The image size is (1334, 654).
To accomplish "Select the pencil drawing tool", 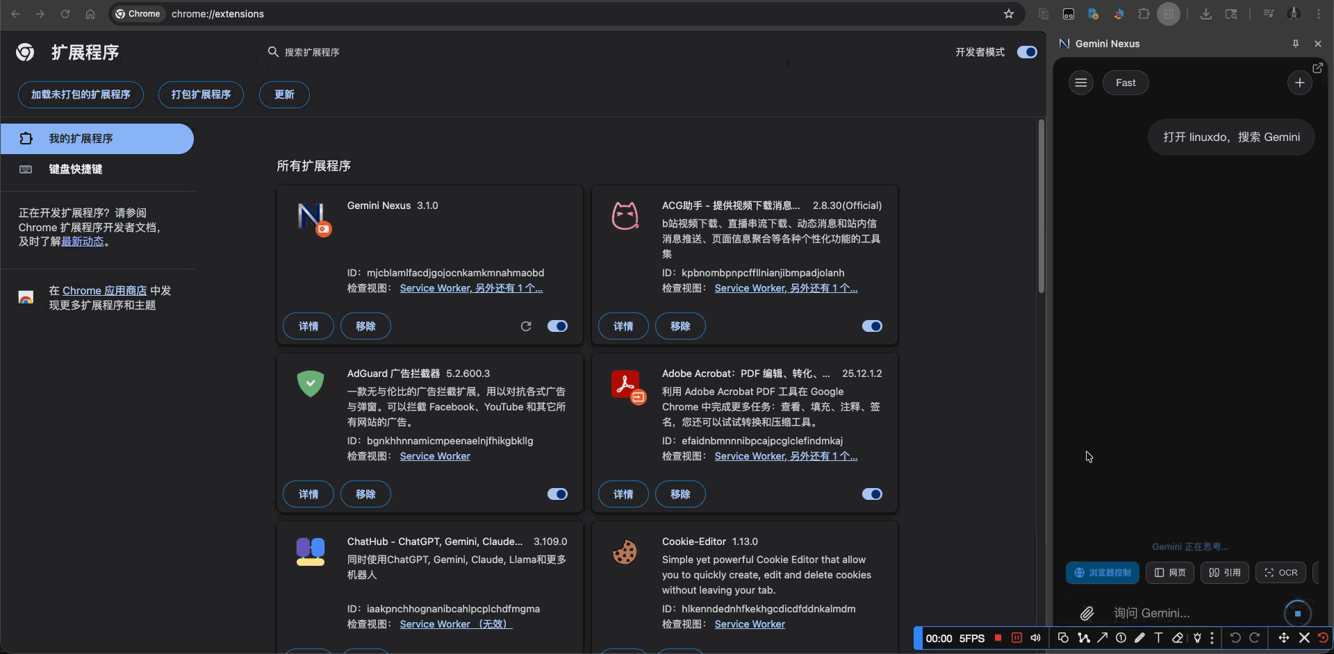I will tap(1139, 638).
